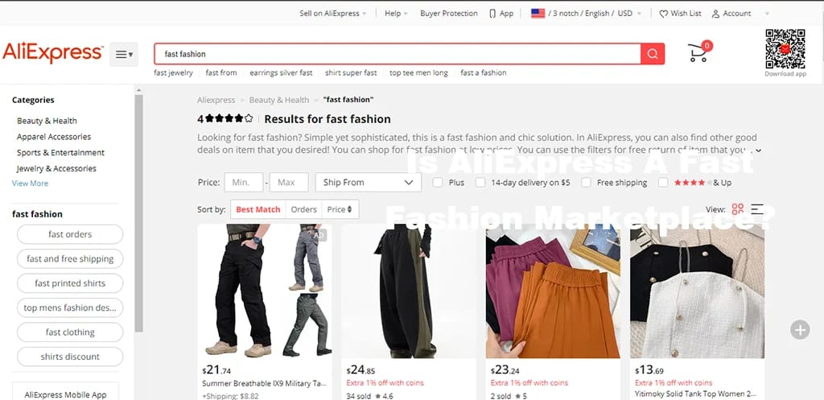Image resolution: width=824 pixels, height=400 pixels.
Task: Click top mens fashion des... tag
Action: pyautogui.click(x=70, y=308)
